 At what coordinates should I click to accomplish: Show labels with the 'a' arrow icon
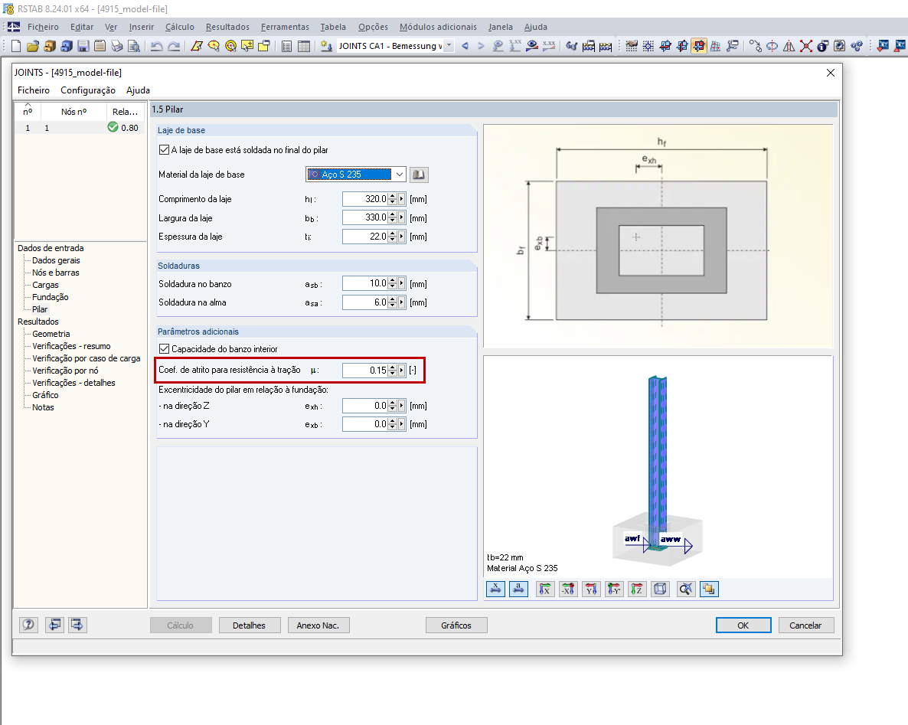click(518, 589)
